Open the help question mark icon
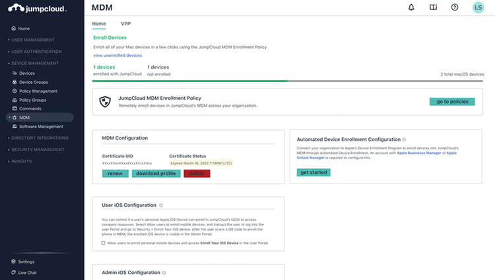The width and height of the screenshot is (495, 280). [x=455, y=7]
